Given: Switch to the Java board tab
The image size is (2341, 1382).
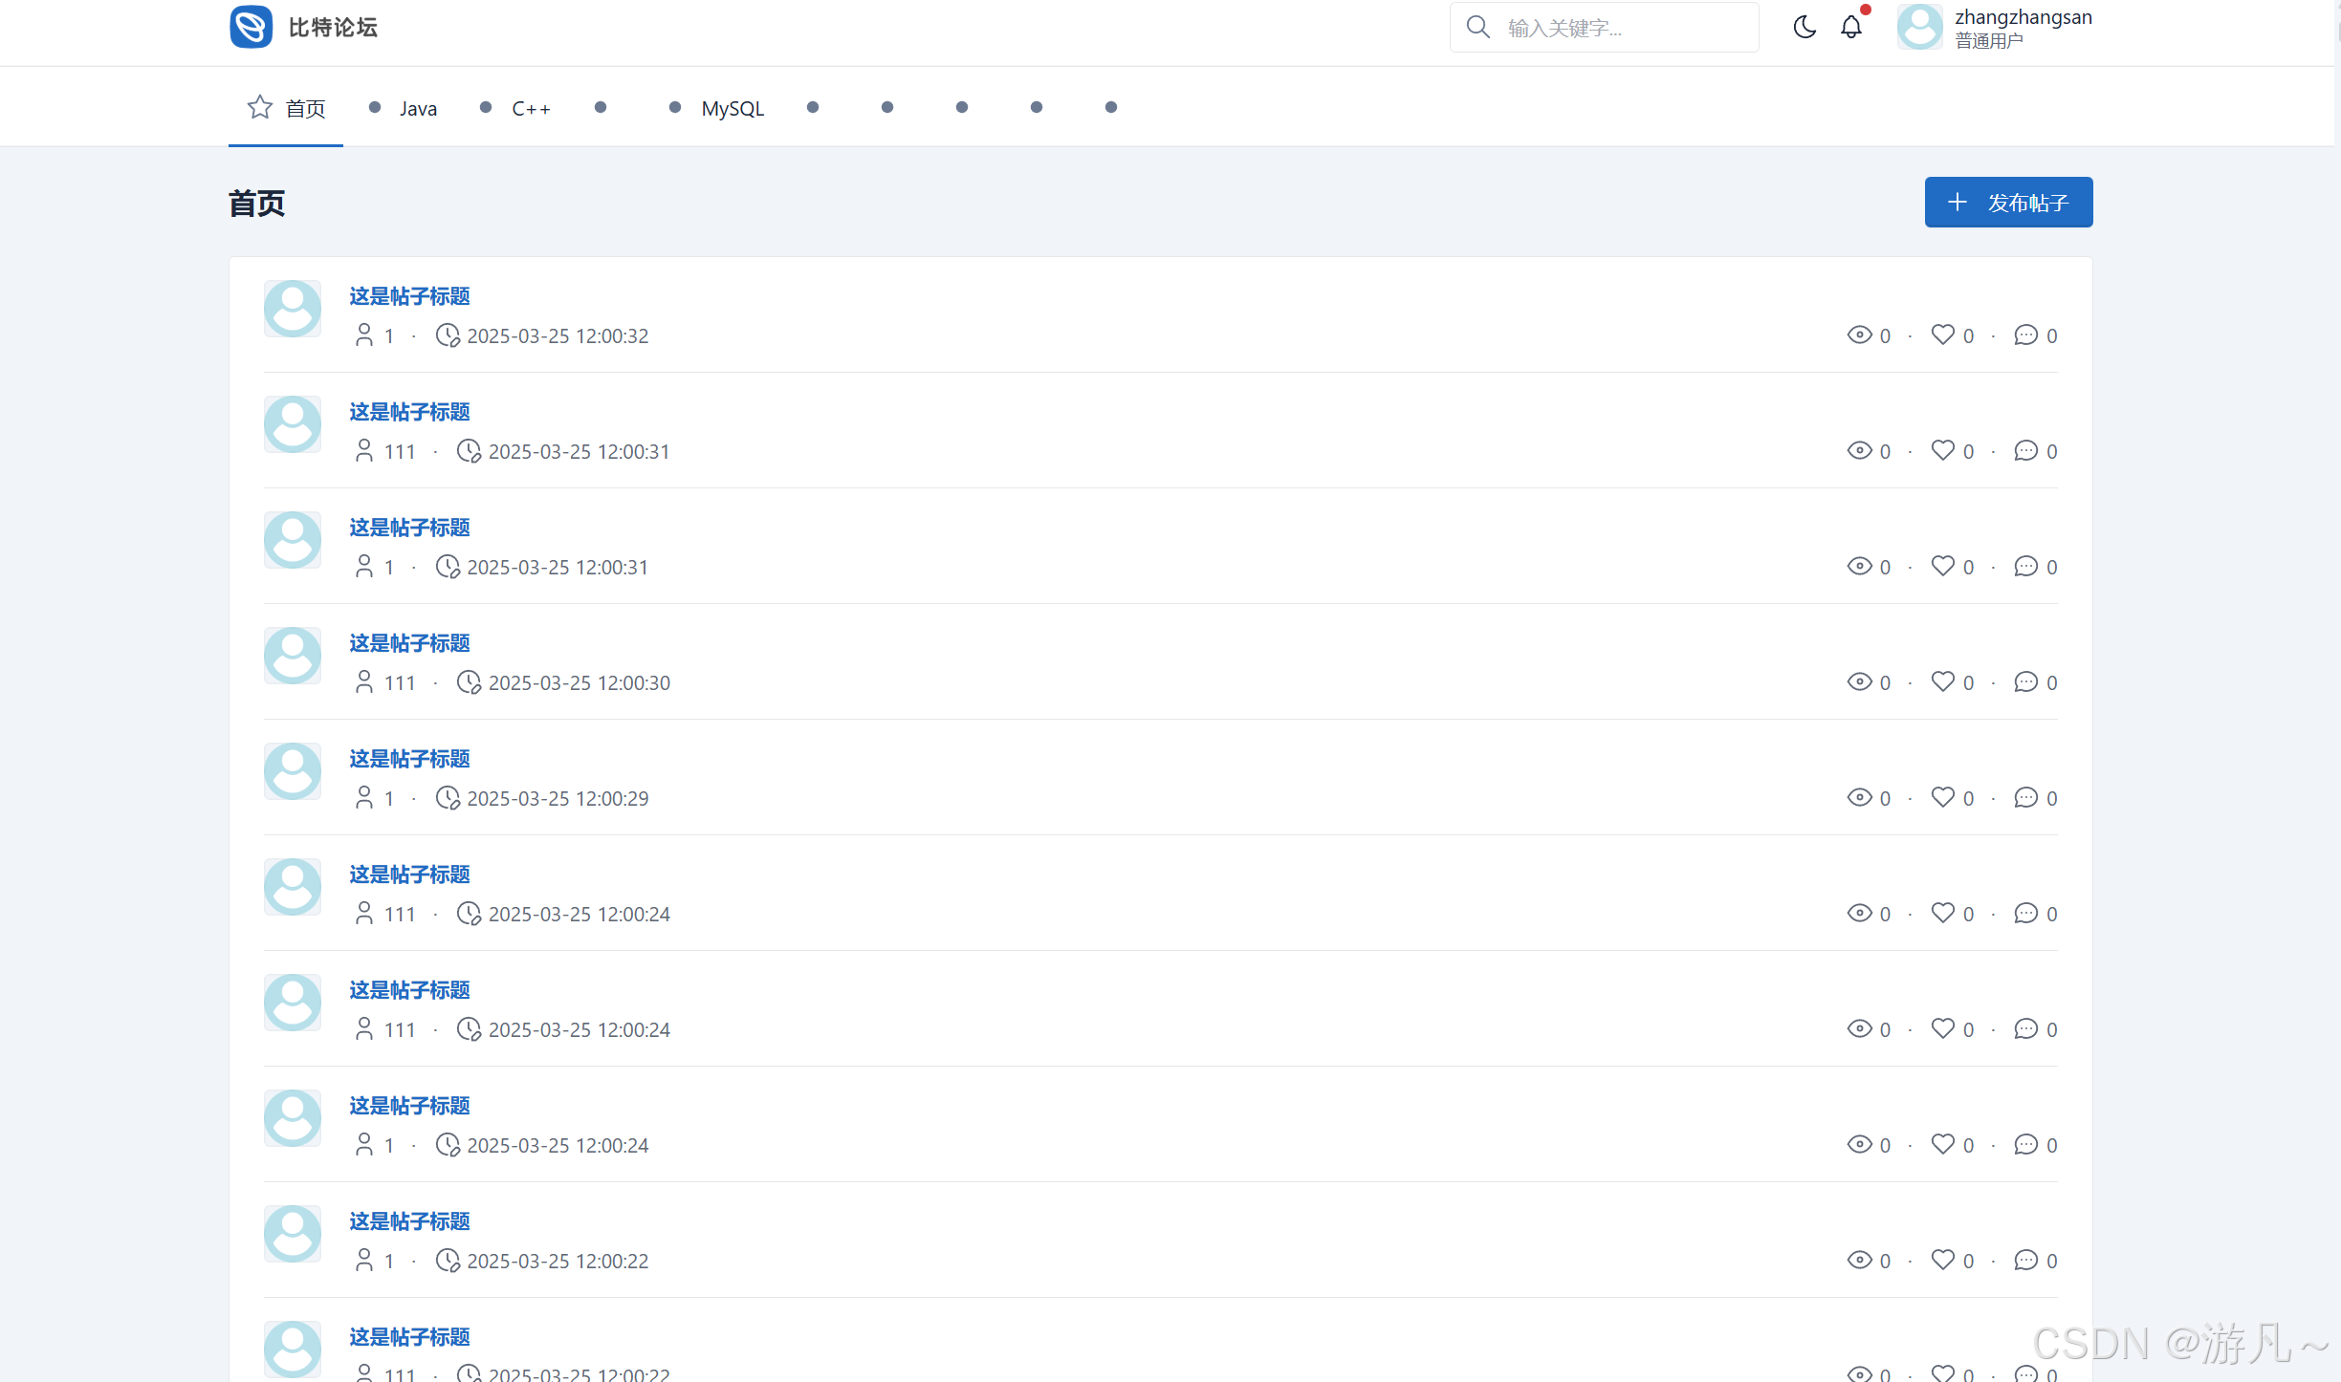Looking at the screenshot, I should [x=418, y=108].
